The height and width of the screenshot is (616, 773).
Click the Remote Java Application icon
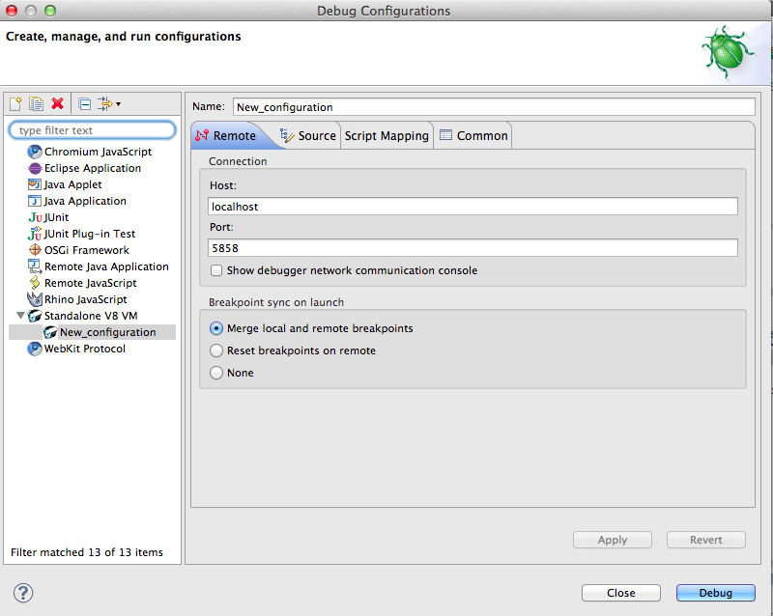(35, 266)
